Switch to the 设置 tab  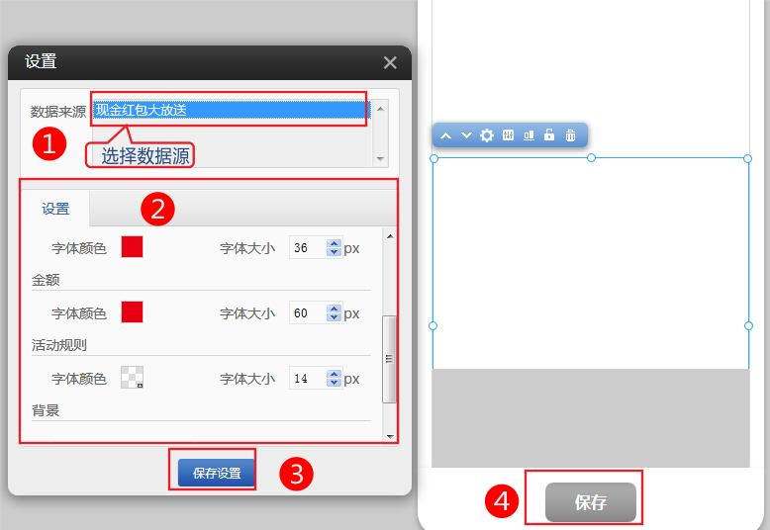pyautogui.click(x=55, y=209)
